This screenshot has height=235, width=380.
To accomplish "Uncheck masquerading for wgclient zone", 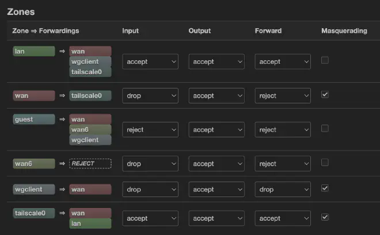I will 325,188.
